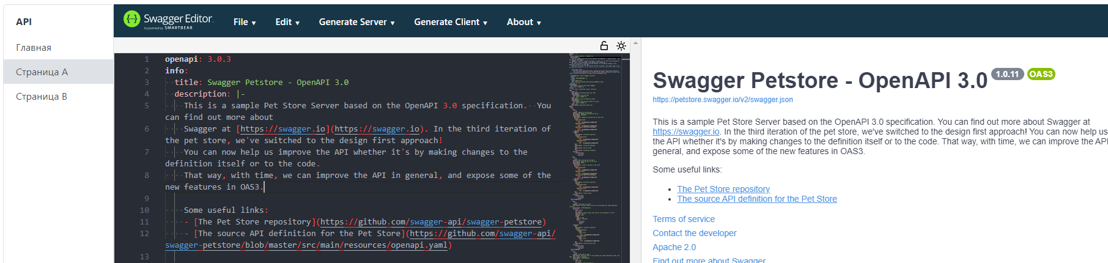The height and width of the screenshot is (263, 1108).
Task: Open the Generate Server menu
Action: (356, 22)
